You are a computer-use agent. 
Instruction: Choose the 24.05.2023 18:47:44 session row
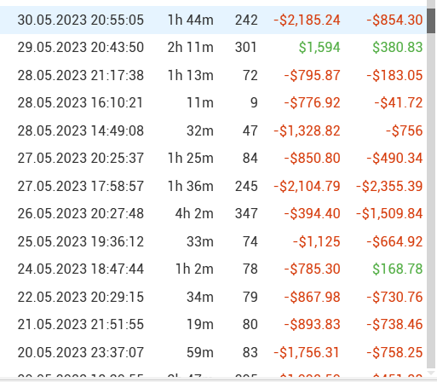coord(213,269)
